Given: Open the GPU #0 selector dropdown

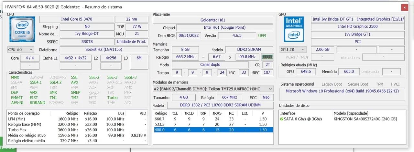Looking at the screenshot, I should click(293, 50).
